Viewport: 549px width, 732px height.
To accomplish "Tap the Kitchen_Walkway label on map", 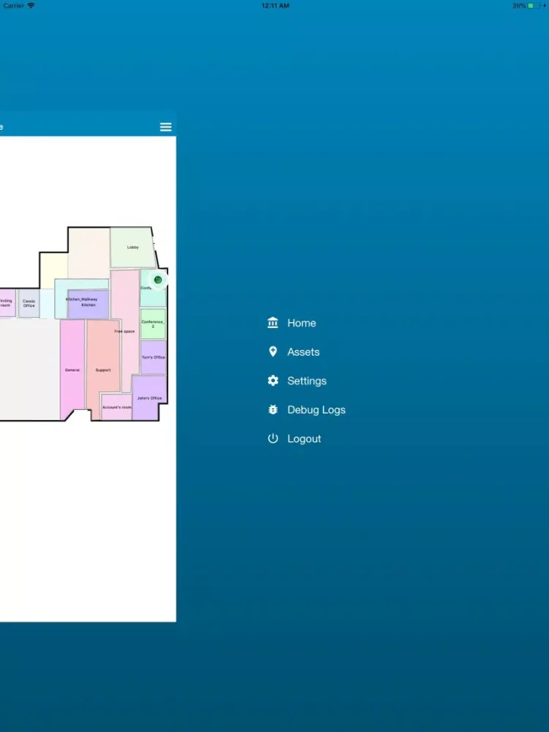I will (82, 299).
